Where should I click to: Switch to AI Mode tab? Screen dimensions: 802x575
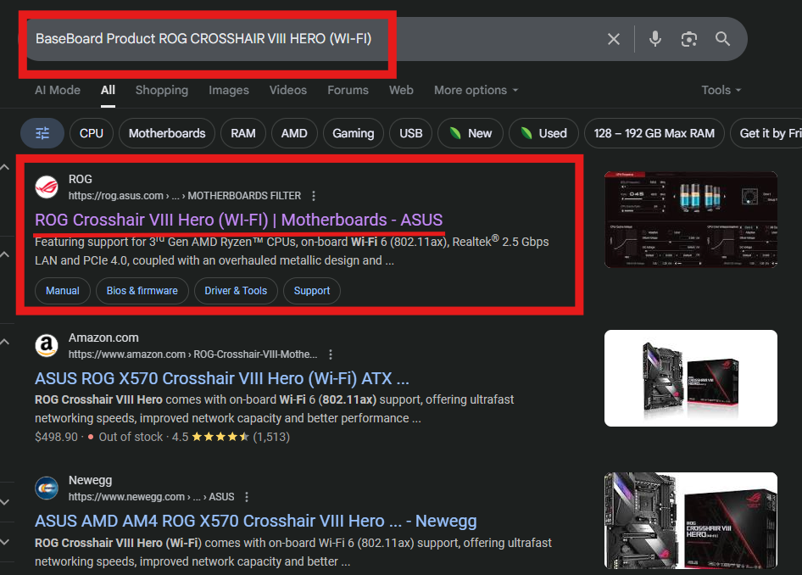coord(58,90)
